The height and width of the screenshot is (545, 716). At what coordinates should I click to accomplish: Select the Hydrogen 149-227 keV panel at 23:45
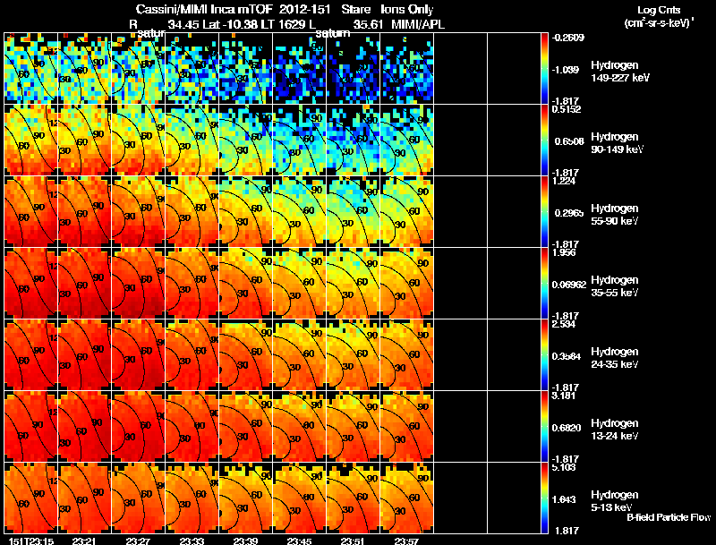[300, 69]
